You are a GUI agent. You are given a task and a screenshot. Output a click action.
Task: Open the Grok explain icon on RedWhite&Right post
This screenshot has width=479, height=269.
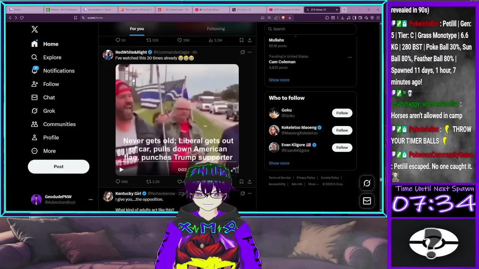242,52
